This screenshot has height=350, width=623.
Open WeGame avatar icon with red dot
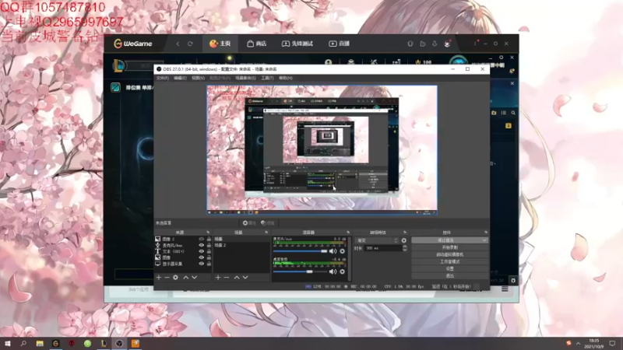click(447, 44)
